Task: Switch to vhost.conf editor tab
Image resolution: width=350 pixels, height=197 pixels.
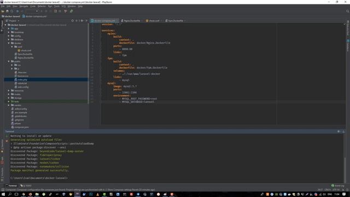Action: (154, 21)
